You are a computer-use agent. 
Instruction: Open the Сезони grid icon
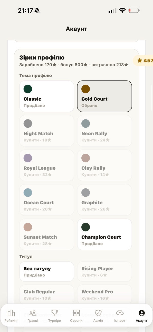coord(76,313)
